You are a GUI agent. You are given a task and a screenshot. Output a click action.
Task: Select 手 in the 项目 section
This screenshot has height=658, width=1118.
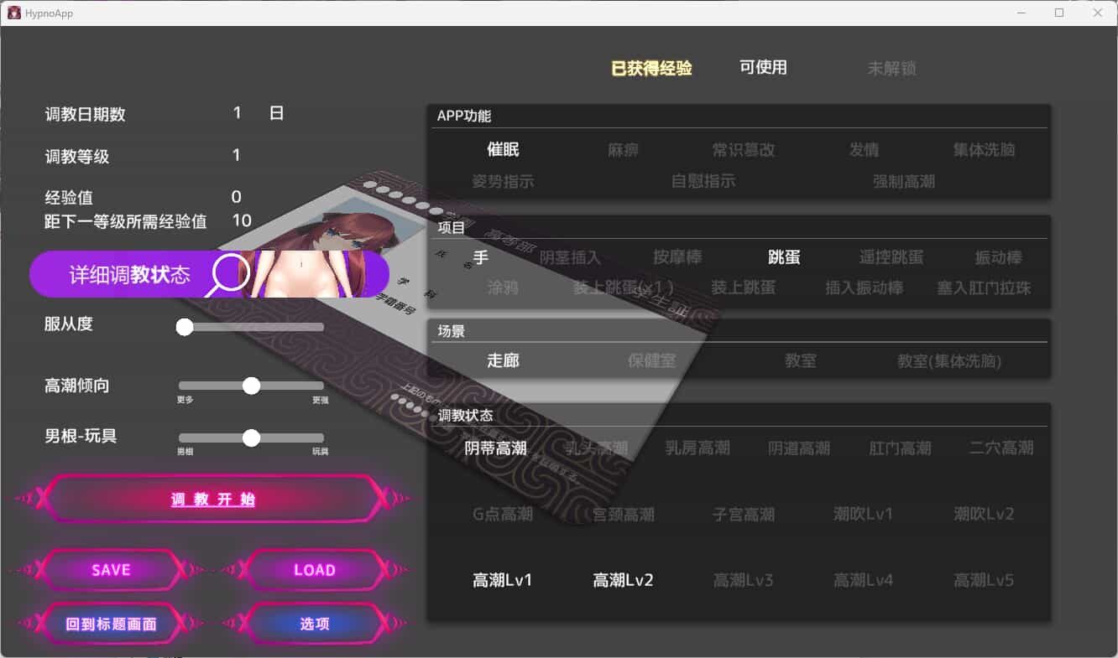[x=480, y=257]
